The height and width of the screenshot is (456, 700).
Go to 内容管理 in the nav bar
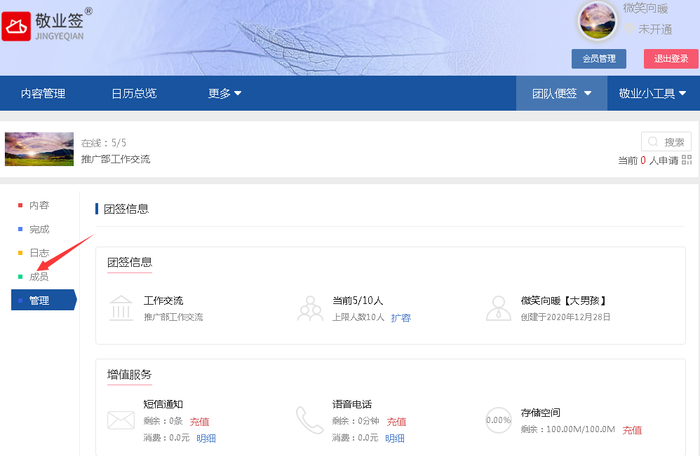tap(43, 93)
